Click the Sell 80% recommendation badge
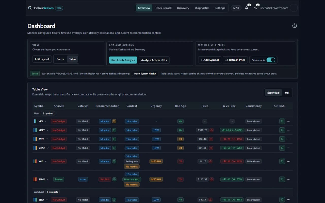The height and width of the screenshot is (203, 325). tap(105, 179)
